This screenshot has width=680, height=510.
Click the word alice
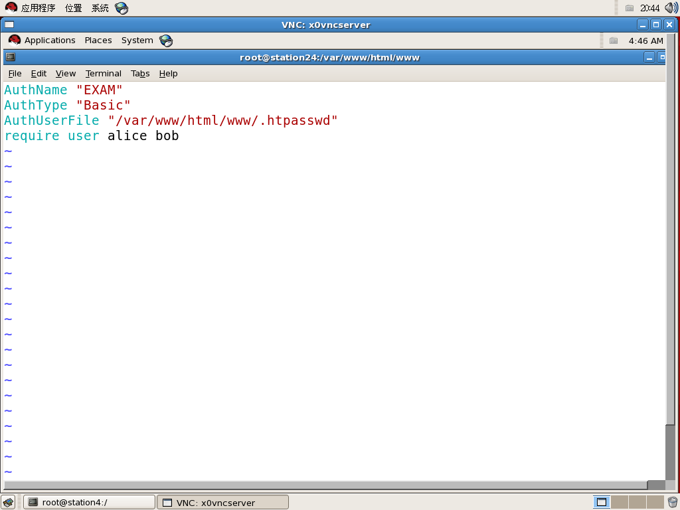(x=127, y=135)
